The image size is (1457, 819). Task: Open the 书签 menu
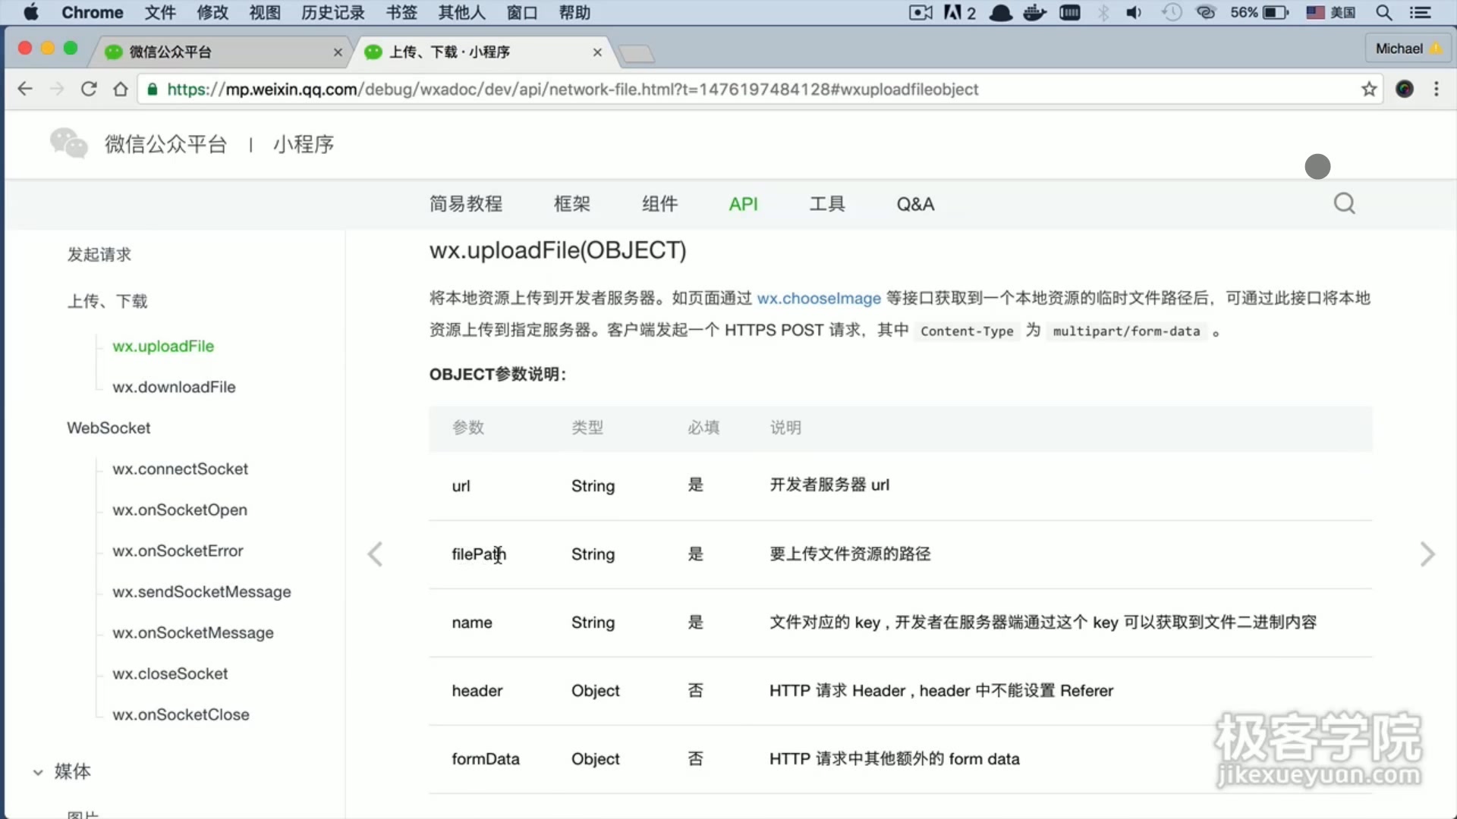[401, 12]
